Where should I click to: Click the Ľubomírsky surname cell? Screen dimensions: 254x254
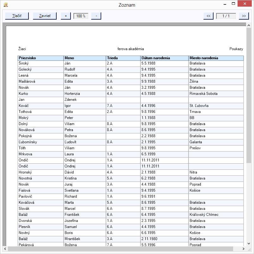coord(40,142)
